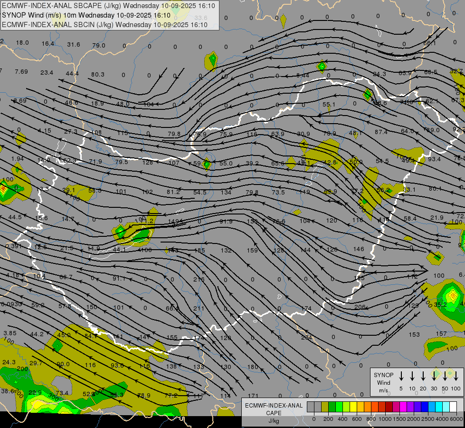This screenshot has height=428, width=465.
Task: Click the grid value 153 on the map
Action: pyautogui.click(x=414, y=335)
